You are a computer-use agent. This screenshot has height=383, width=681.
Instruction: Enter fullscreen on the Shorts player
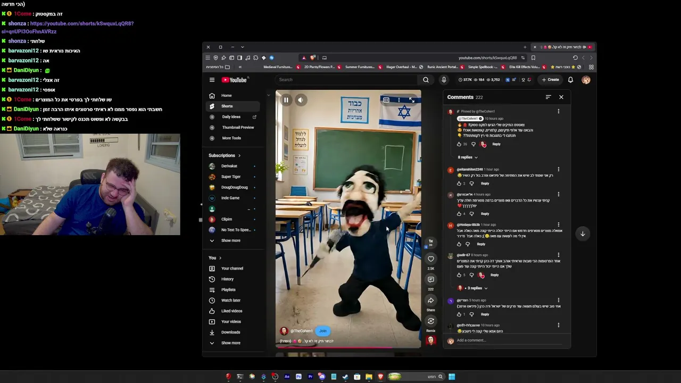[411, 100]
